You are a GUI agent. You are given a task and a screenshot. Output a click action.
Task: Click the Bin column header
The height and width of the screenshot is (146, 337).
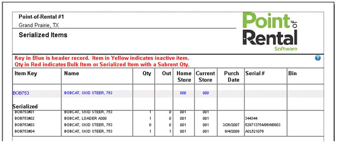293,74
